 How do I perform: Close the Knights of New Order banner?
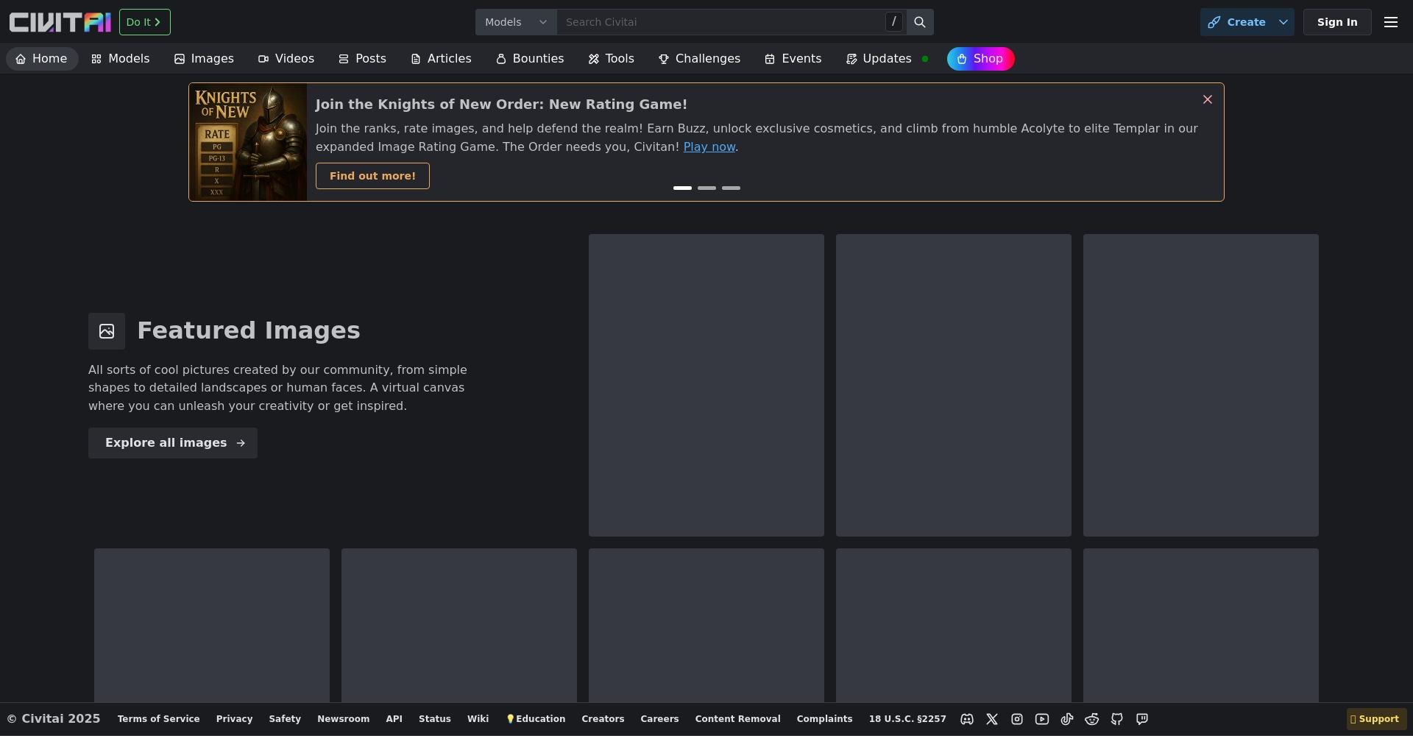pos(1208,99)
